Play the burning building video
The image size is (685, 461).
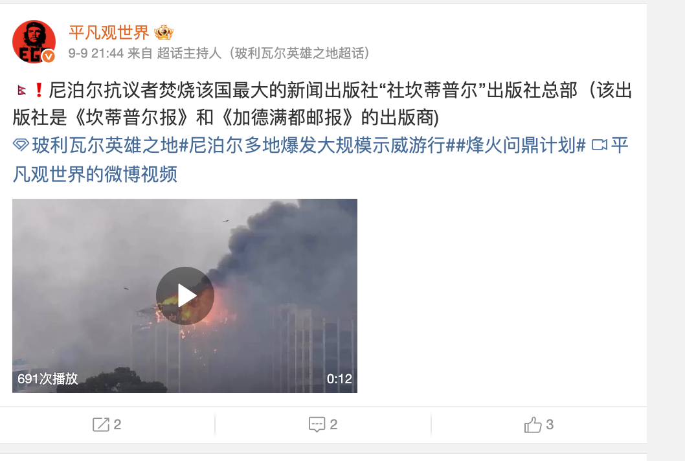click(185, 296)
